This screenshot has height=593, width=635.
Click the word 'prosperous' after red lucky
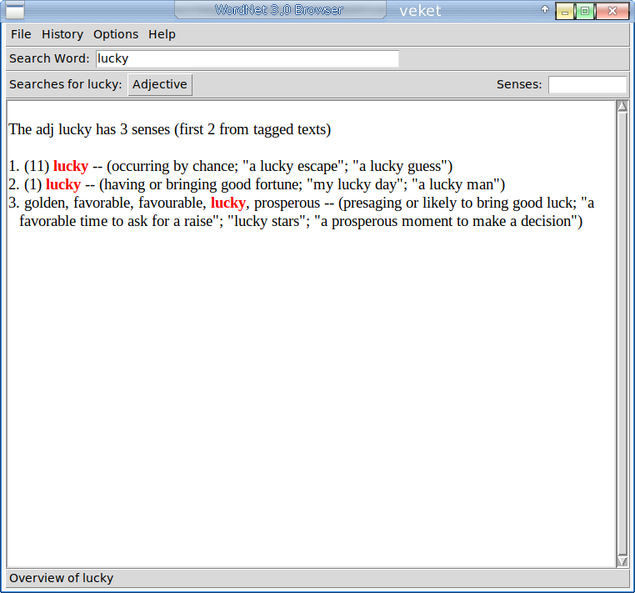pyautogui.click(x=287, y=203)
